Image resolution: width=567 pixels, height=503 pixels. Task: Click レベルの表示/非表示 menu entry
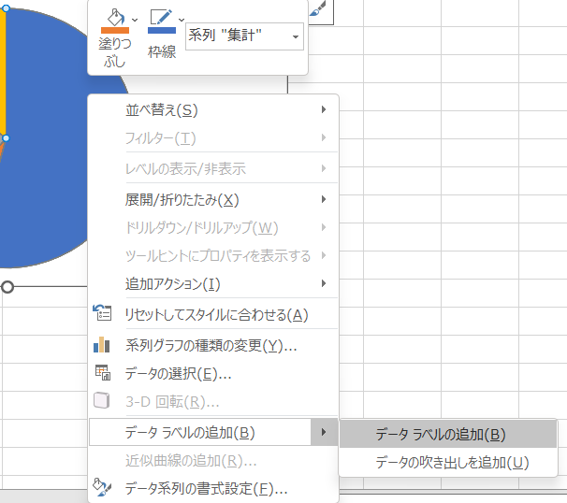213,168
